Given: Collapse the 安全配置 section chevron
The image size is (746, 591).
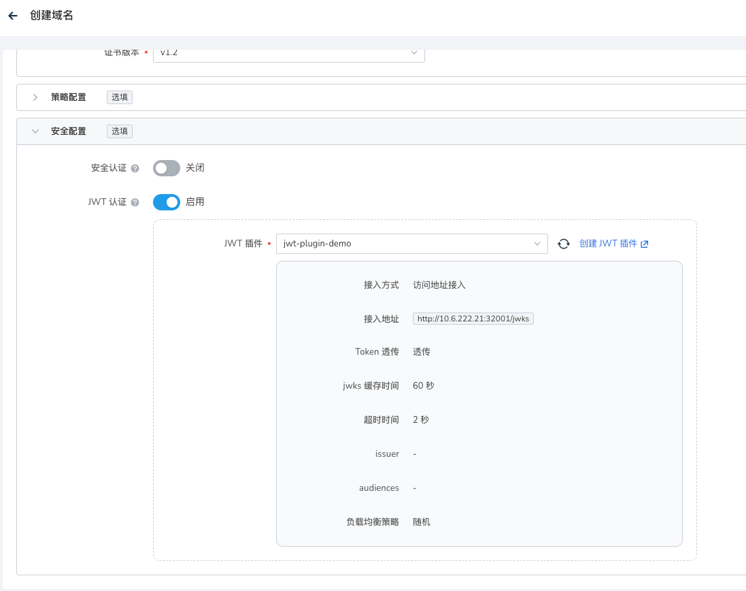Looking at the screenshot, I should click(35, 131).
